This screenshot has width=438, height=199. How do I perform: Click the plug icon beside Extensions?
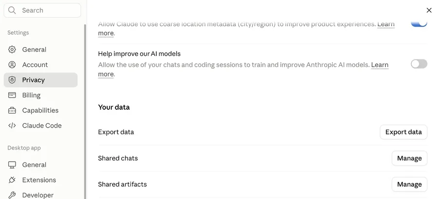pos(12,180)
